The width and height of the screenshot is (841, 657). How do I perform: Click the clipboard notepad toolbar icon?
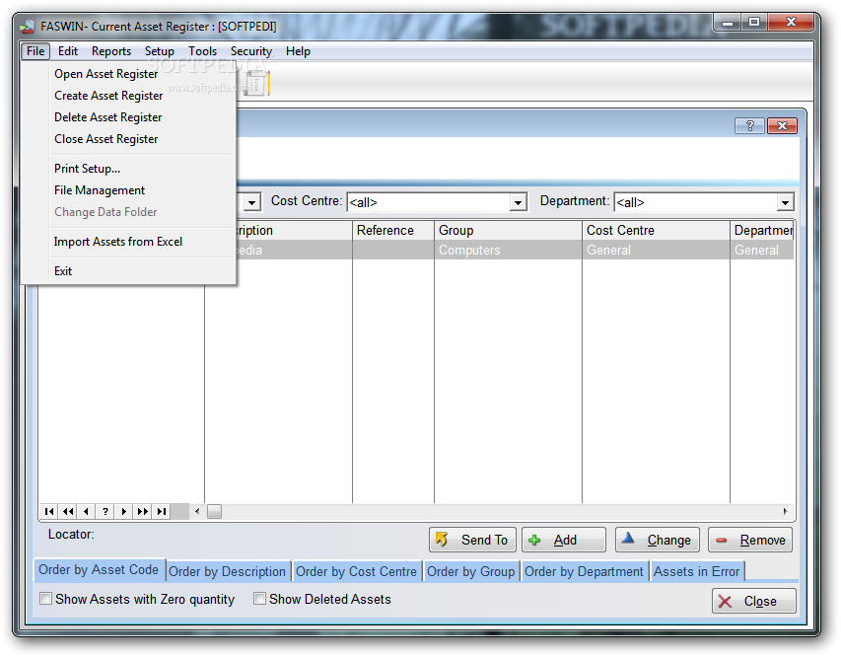click(257, 83)
